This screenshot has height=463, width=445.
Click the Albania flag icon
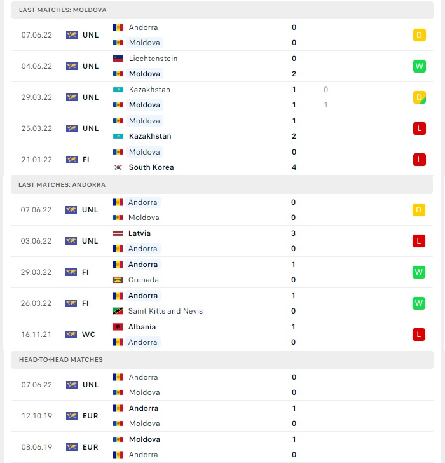[x=118, y=327]
